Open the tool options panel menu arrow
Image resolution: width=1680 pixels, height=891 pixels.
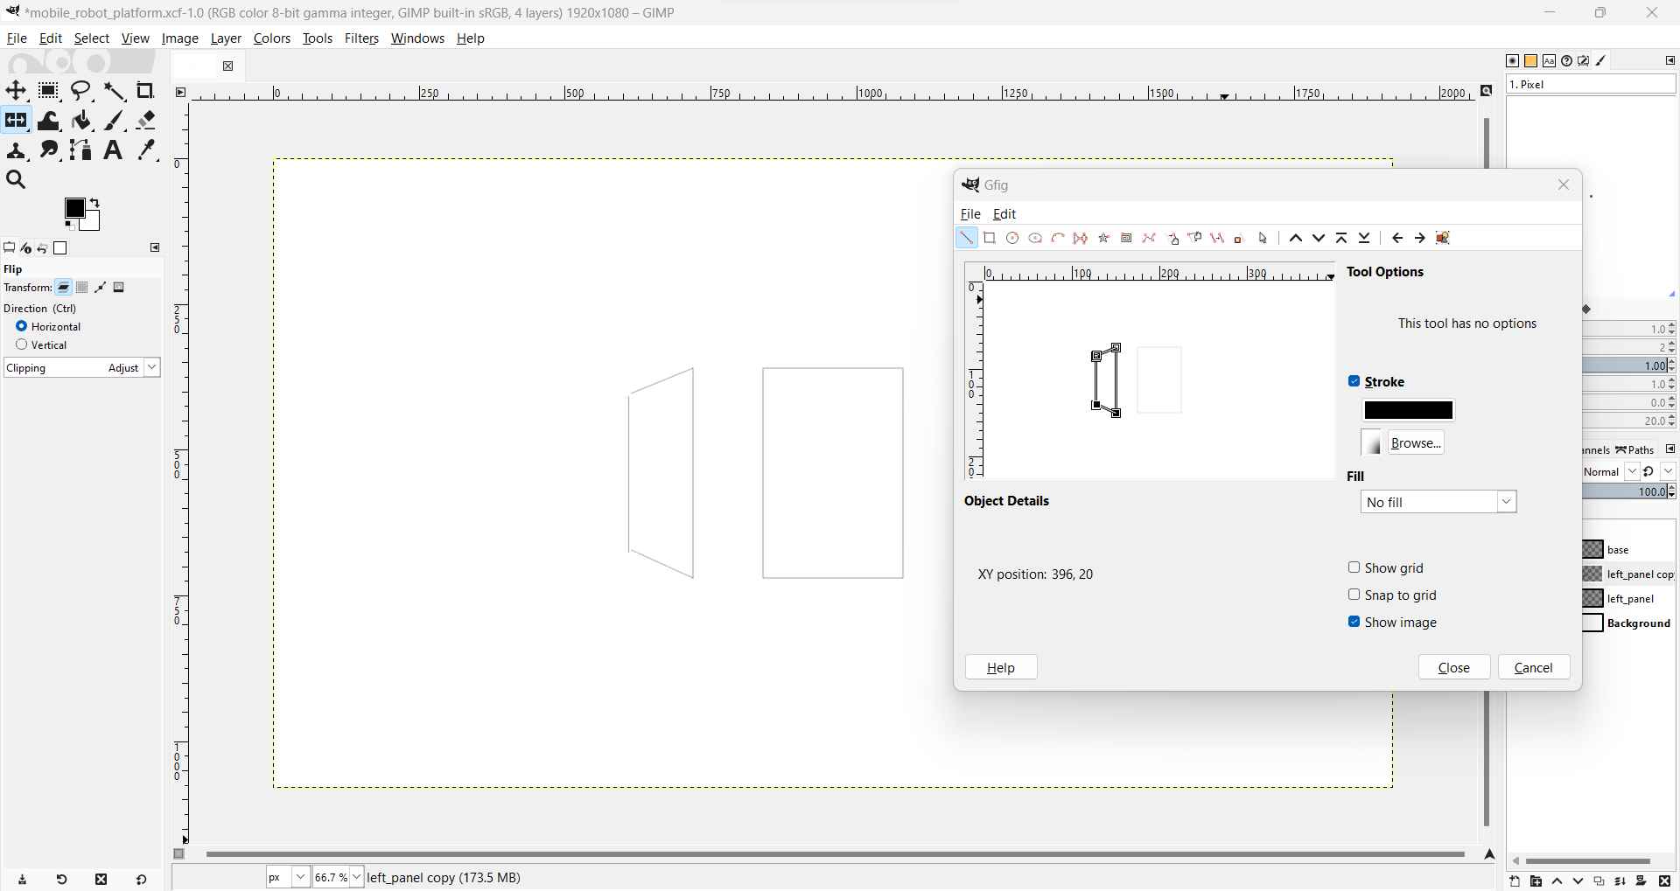coord(156,248)
